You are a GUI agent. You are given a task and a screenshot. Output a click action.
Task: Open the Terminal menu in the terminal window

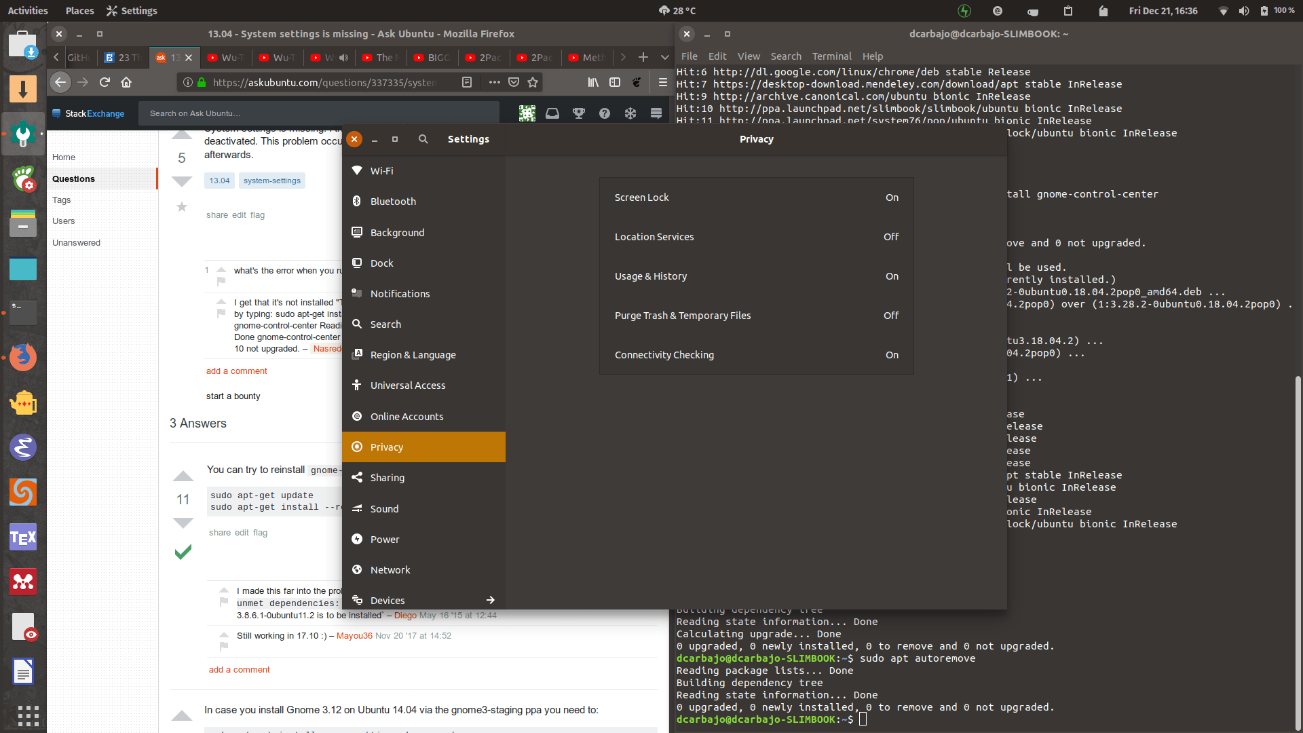[x=831, y=56]
